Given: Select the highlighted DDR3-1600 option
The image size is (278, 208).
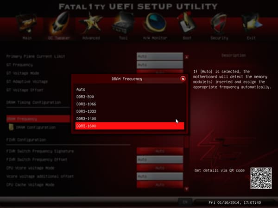Looking at the screenshot, I should click(130, 126).
